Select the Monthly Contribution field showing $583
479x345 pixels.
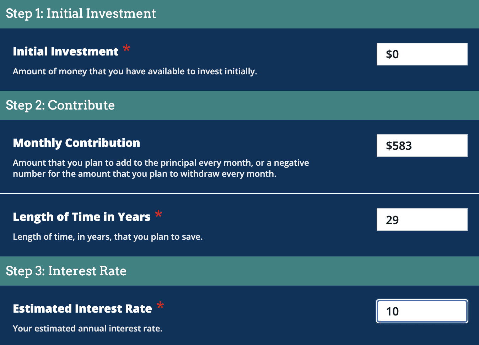pos(421,145)
